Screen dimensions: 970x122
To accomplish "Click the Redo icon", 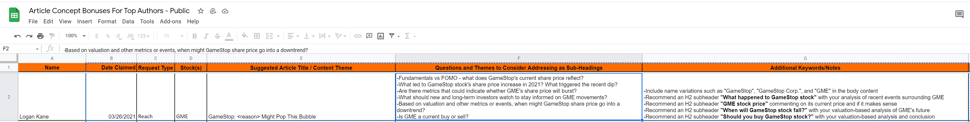I will tap(29, 36).
